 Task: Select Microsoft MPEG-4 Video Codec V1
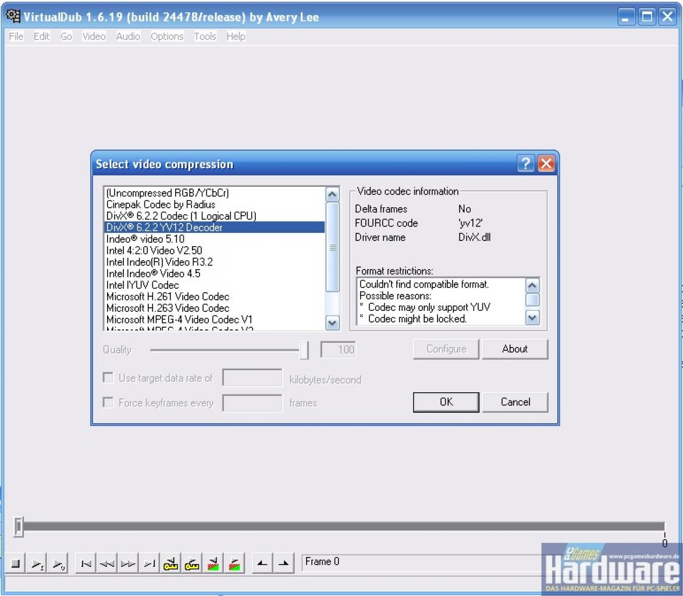pos(215,320)
